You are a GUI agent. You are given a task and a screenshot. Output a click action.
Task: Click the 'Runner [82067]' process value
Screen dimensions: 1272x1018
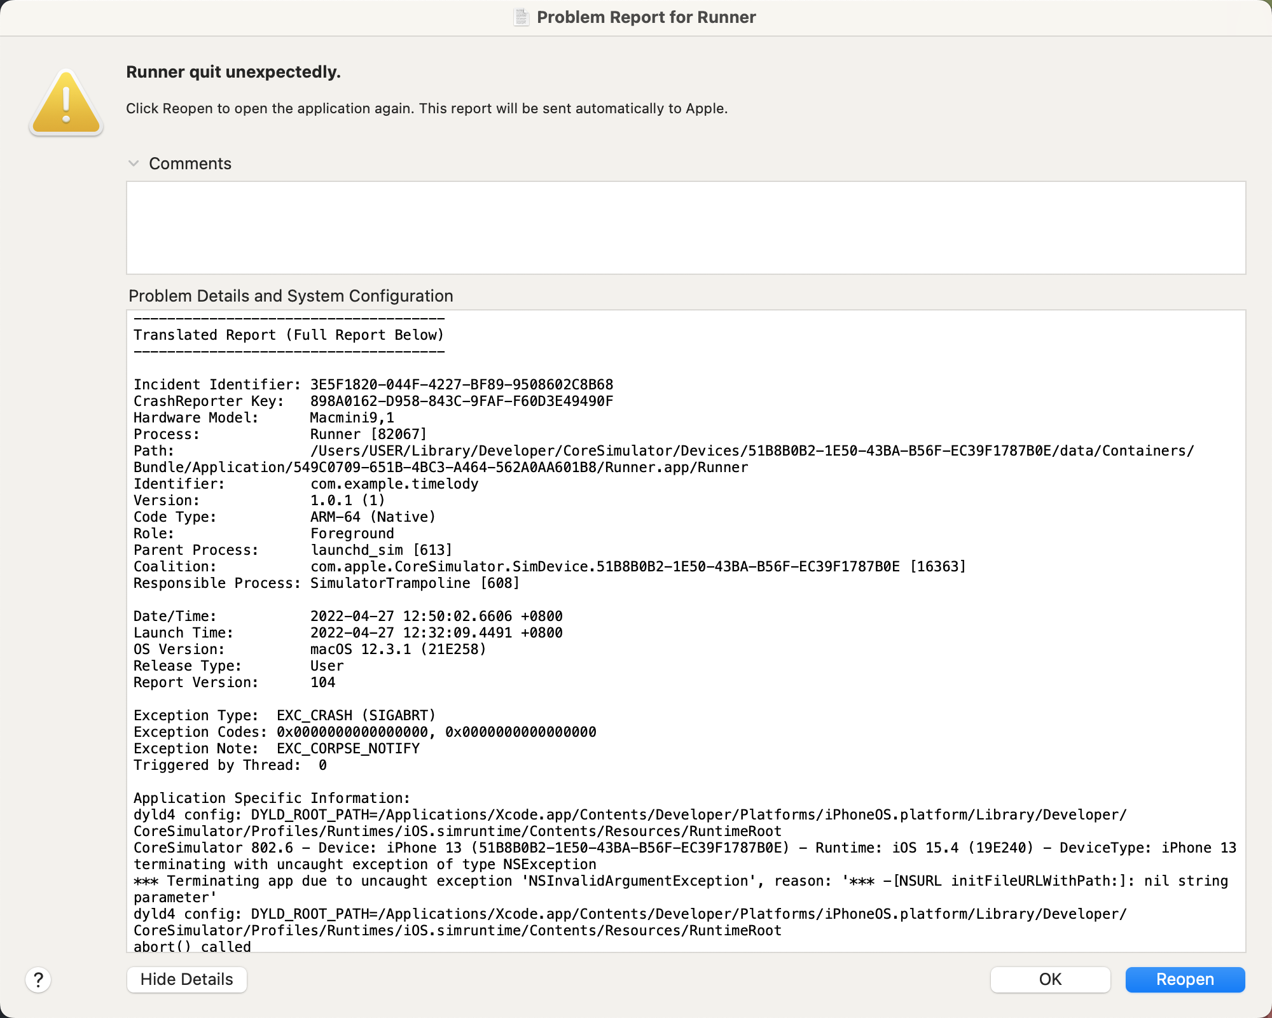click(369, 434)
